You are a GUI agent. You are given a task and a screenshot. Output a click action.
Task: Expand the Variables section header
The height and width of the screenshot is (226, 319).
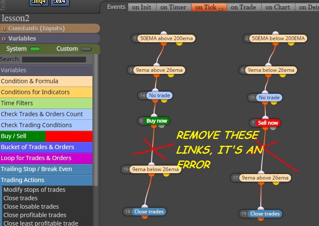50,38
